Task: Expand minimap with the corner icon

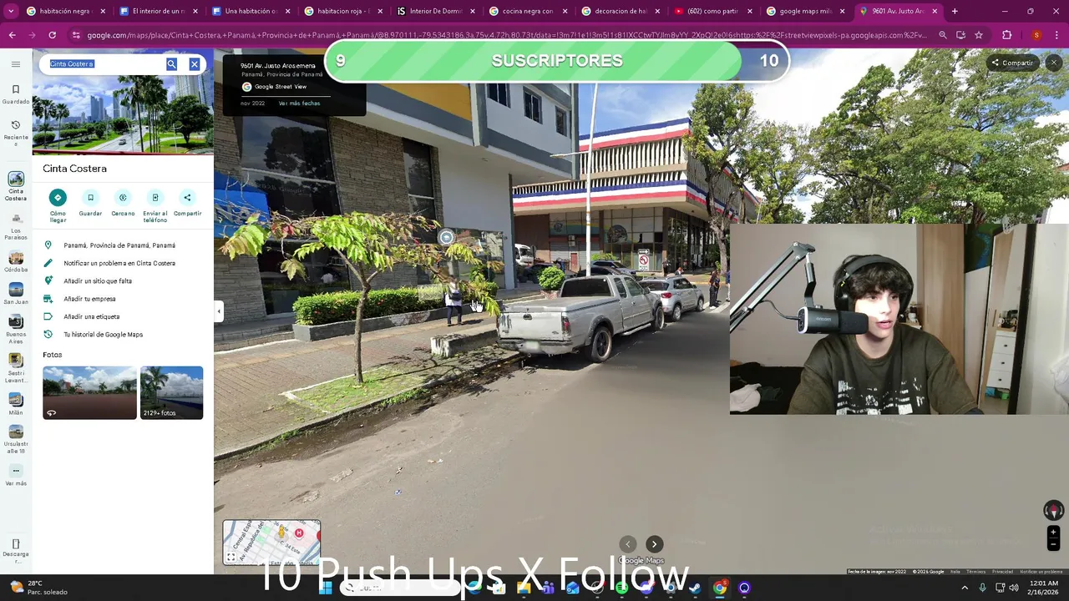Action: coord(231,557)
